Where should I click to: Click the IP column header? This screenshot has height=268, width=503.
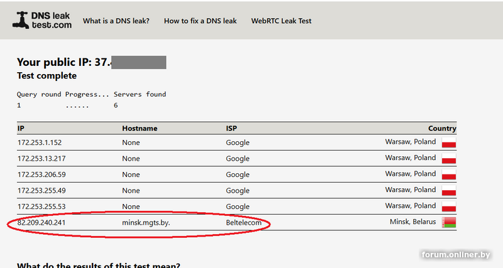coord(21,129)
